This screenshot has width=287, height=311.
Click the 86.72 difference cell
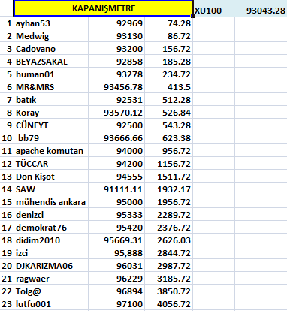(x=169, y=36)
